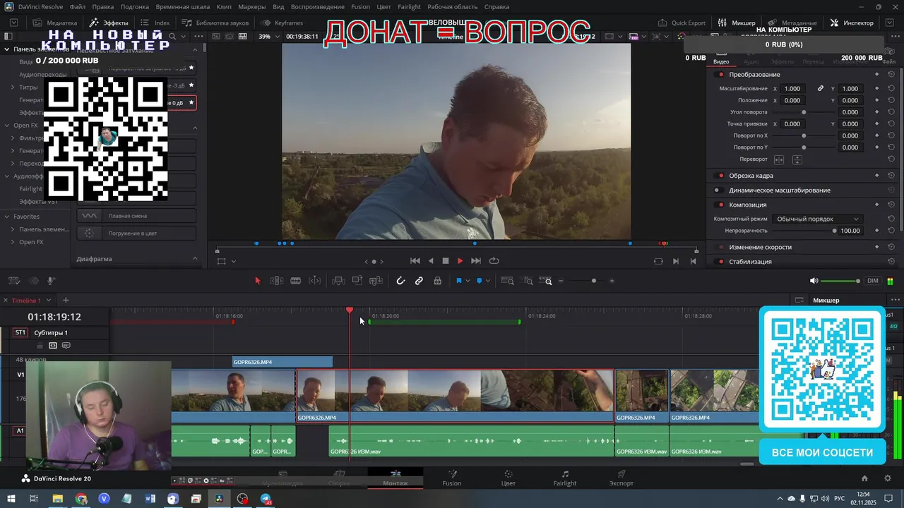904x508 pixels.
Task: Toggle the zoom X/Y link chain icon
Action: pyautogui.click(x=821, y=89)
